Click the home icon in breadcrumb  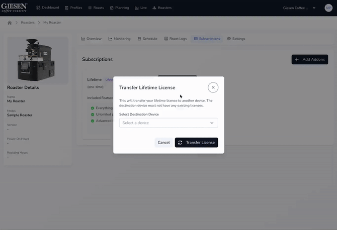10,23
